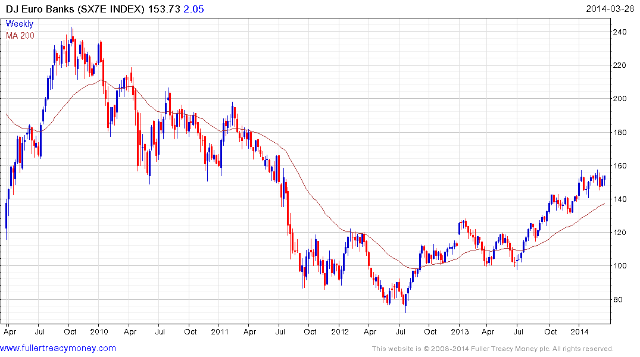The width and height of the screenshot is (640, 357).
Task: Select the 140 price axis label
Action: coord(620,199)
